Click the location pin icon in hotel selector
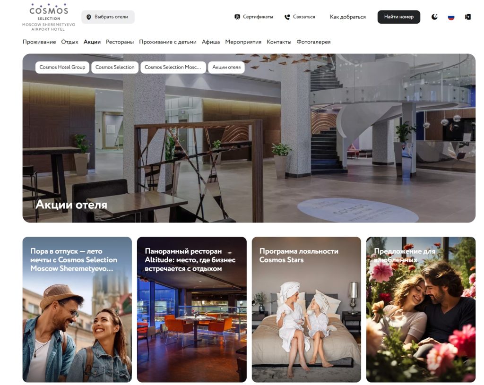The height and width of the screenshot is (385, 484). [88, 17]
